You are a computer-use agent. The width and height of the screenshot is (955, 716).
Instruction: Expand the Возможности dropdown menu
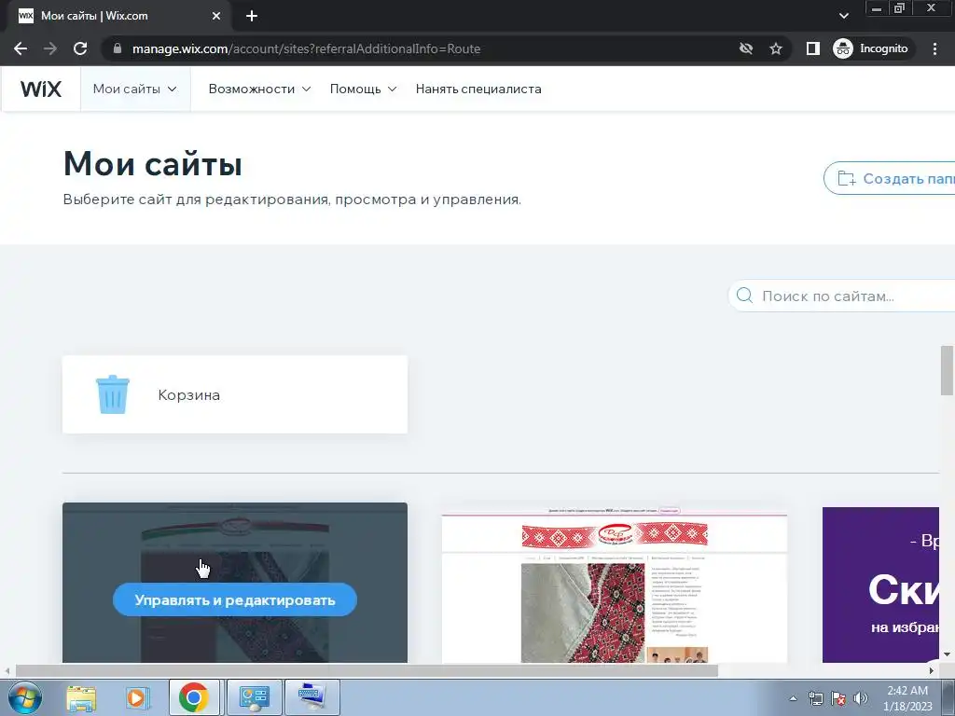pyautogui.click(x=259, y=89)
